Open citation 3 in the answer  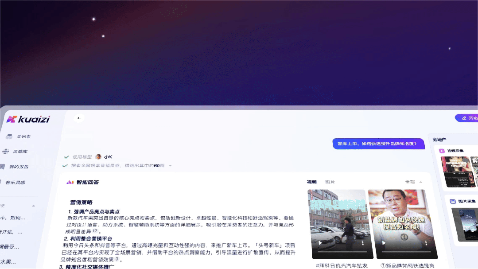[117, 259]
